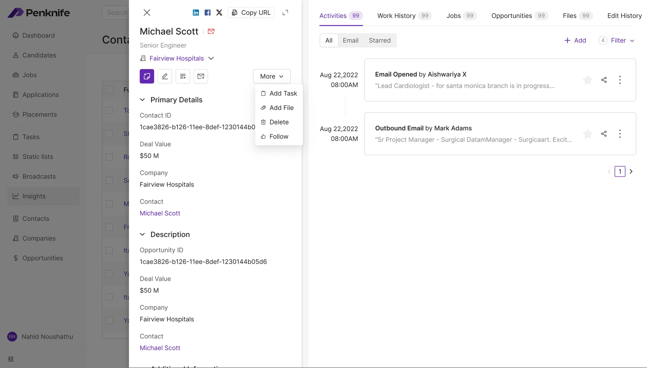Share the Outbound Email activity

point(604,134)
